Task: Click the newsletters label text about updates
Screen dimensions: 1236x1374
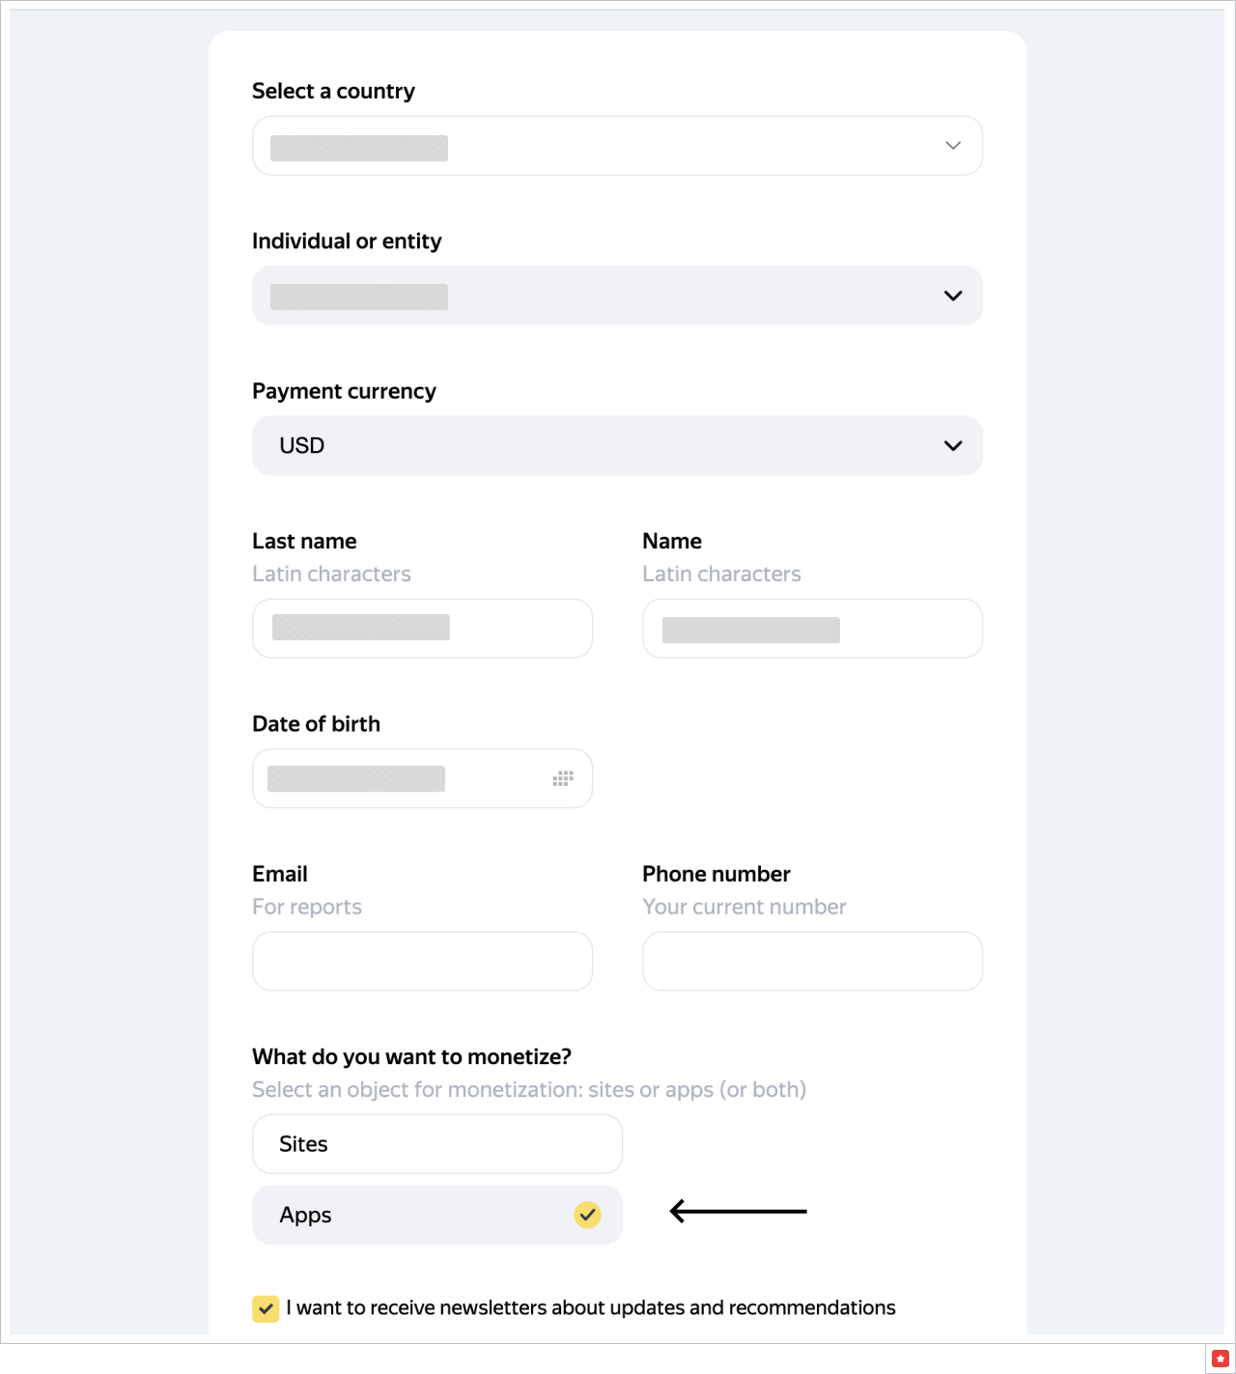Action: (x=590, y=1308)
